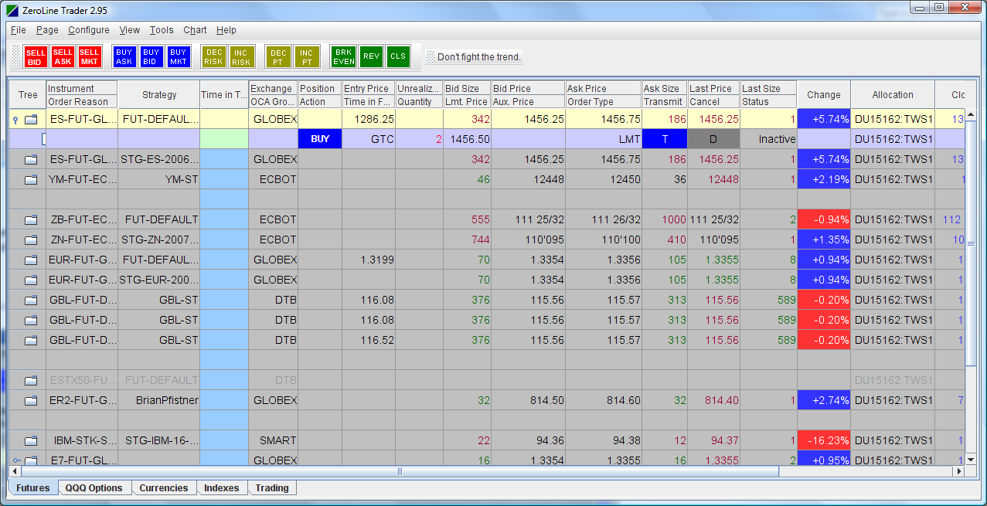Image resolution: width=987 pixels, height=506 pixels.
Task: Click the Strategy column header
Action: tap(159, 95)
